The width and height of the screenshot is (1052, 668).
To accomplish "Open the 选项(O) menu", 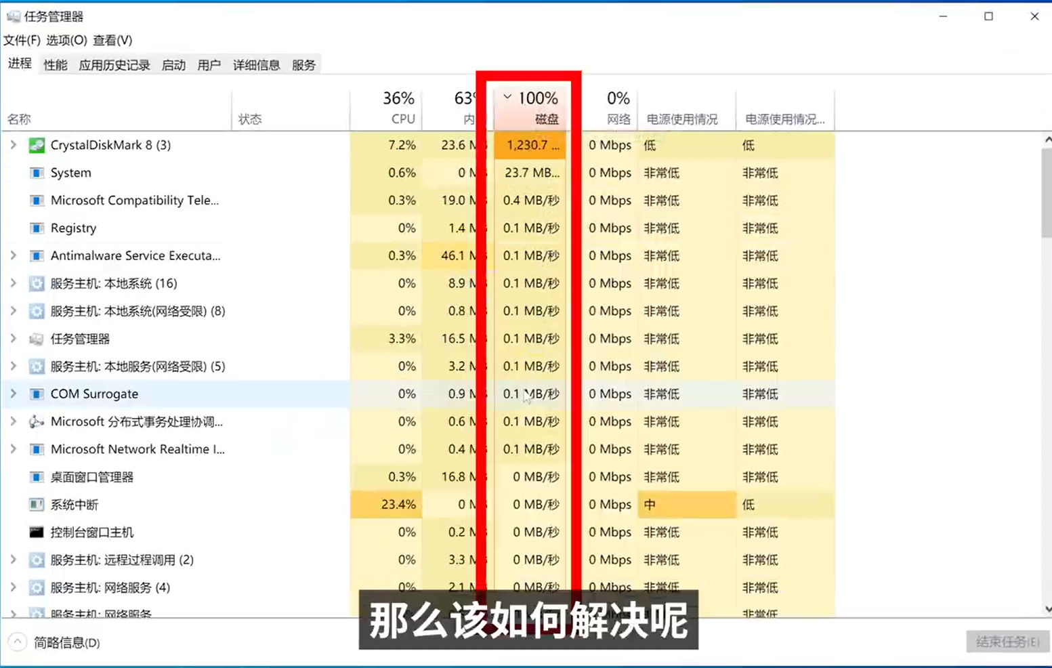I will [x=66, y=41].
